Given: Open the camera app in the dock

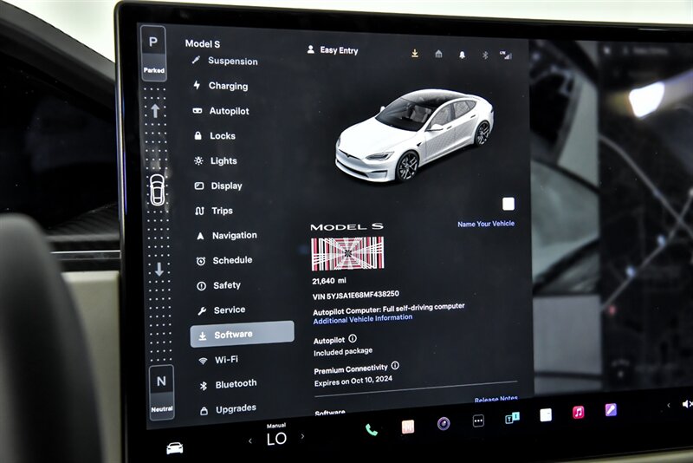Looking at the screenshot, I should (x=444, y=423).
